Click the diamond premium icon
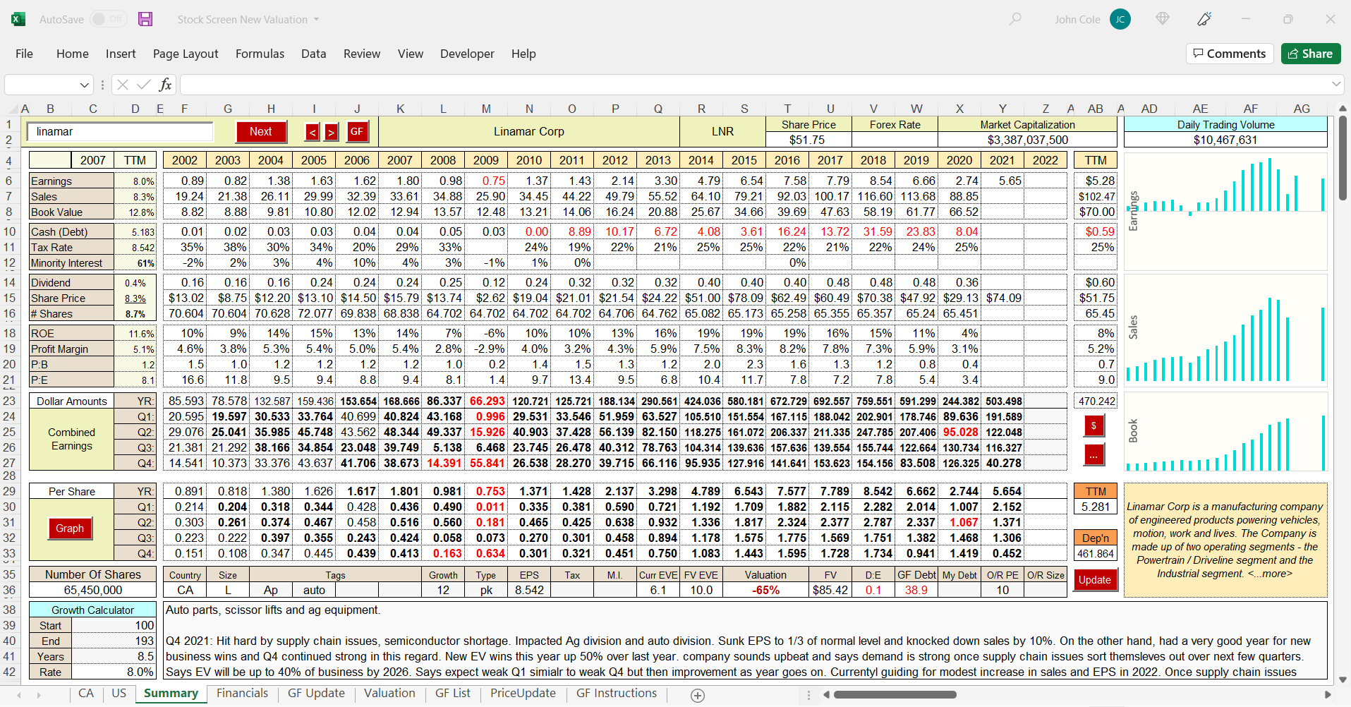Screen dimensions: 1351x707 pos(1163,19)
